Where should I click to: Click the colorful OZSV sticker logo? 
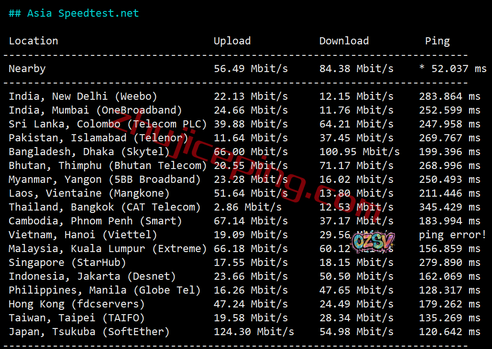coord(373,242)
